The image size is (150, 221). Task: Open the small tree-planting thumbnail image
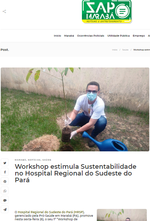tap(122, 215)
